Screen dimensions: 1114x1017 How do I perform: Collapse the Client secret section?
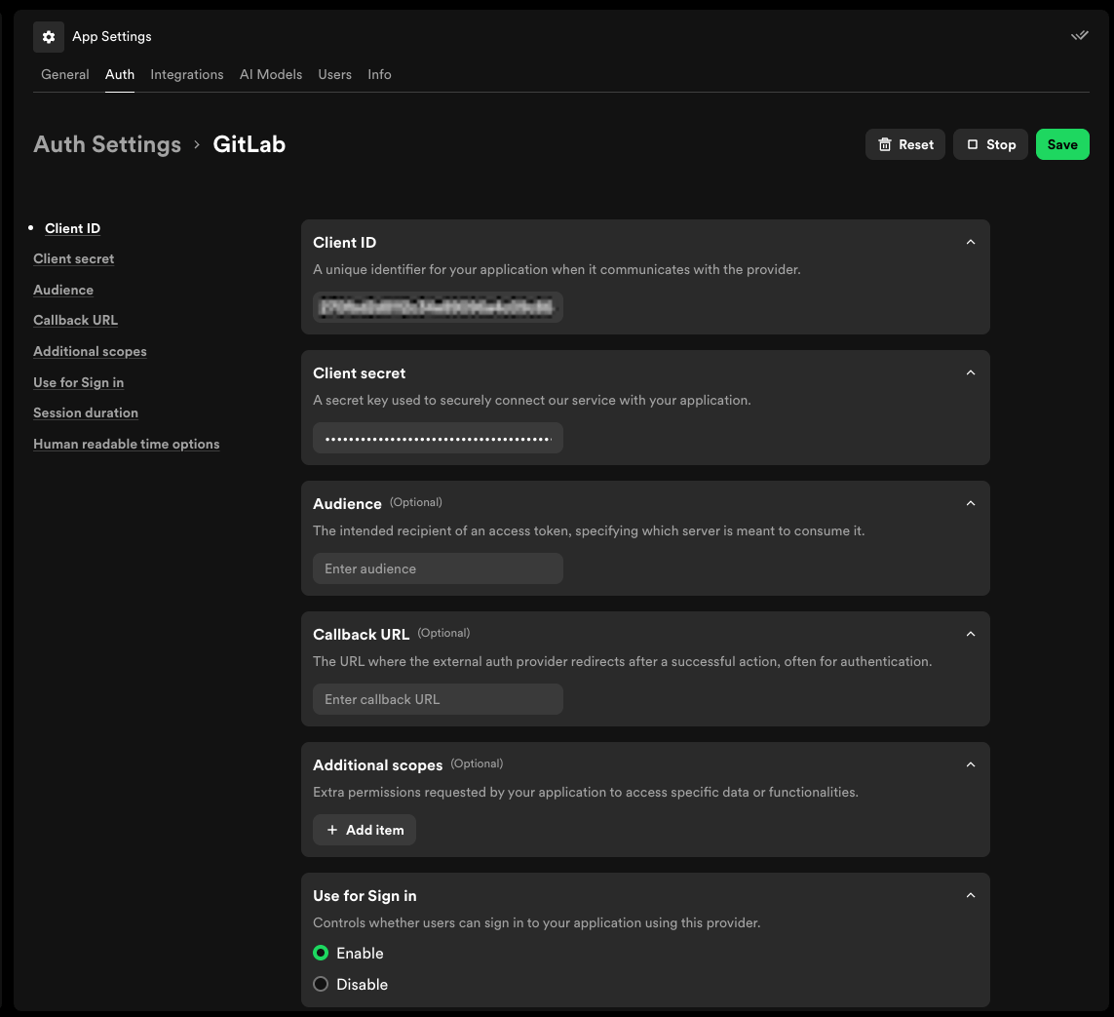[x=971, y=373]
